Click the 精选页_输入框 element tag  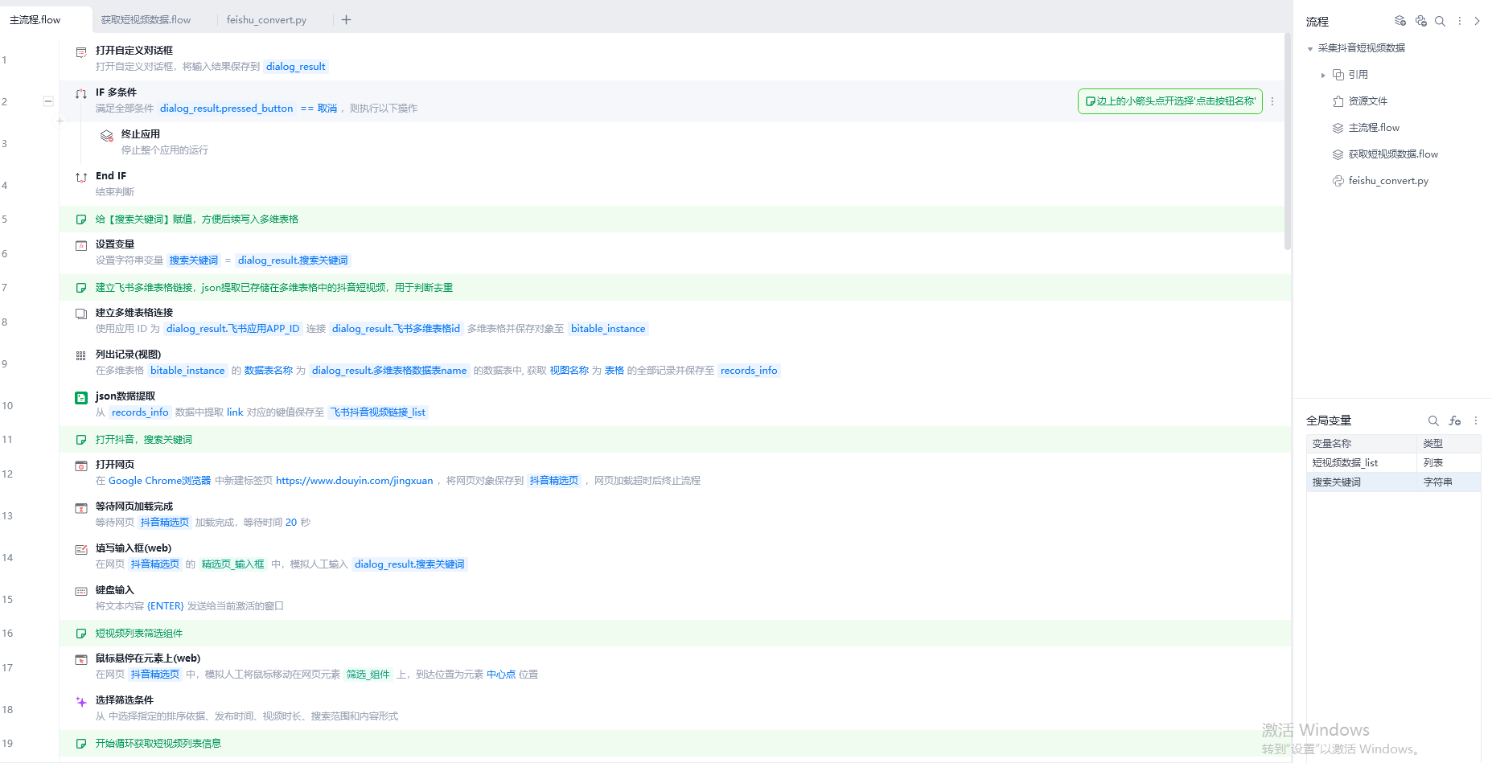(232, 564)
